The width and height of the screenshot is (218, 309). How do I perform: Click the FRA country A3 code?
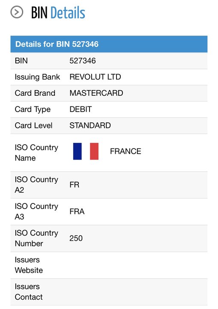[x=77, y=212]
